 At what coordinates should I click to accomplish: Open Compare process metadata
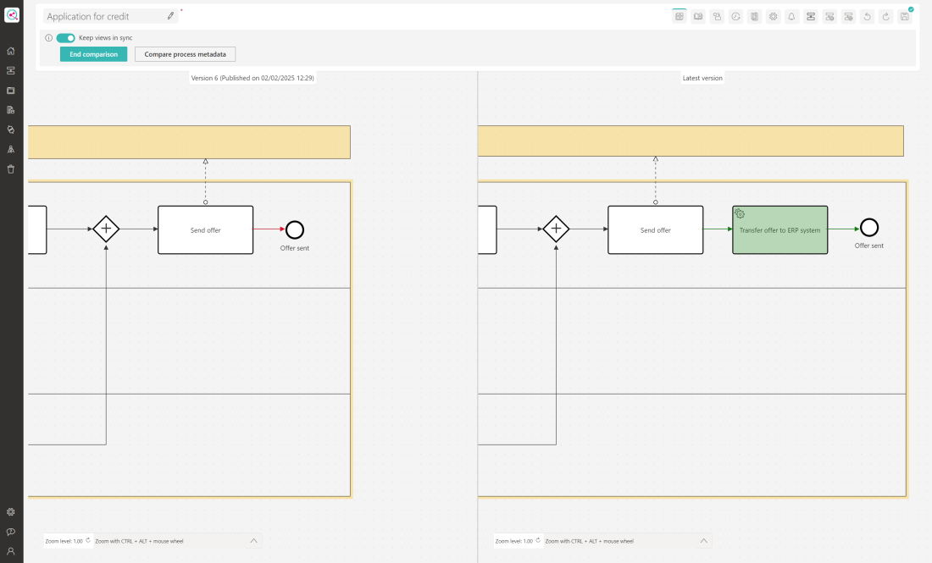(x=185, y=53)
